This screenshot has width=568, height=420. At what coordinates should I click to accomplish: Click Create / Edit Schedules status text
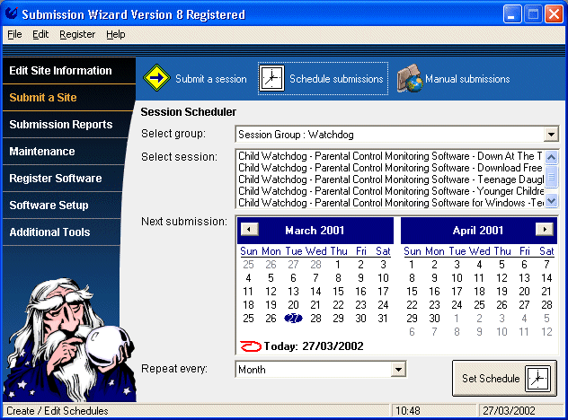tap(58, 411)
